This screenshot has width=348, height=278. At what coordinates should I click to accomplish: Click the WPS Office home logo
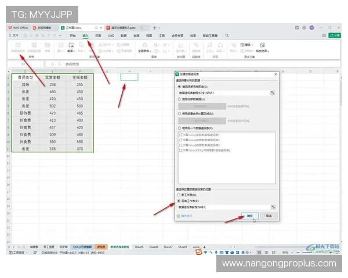(x=18, y=28)
